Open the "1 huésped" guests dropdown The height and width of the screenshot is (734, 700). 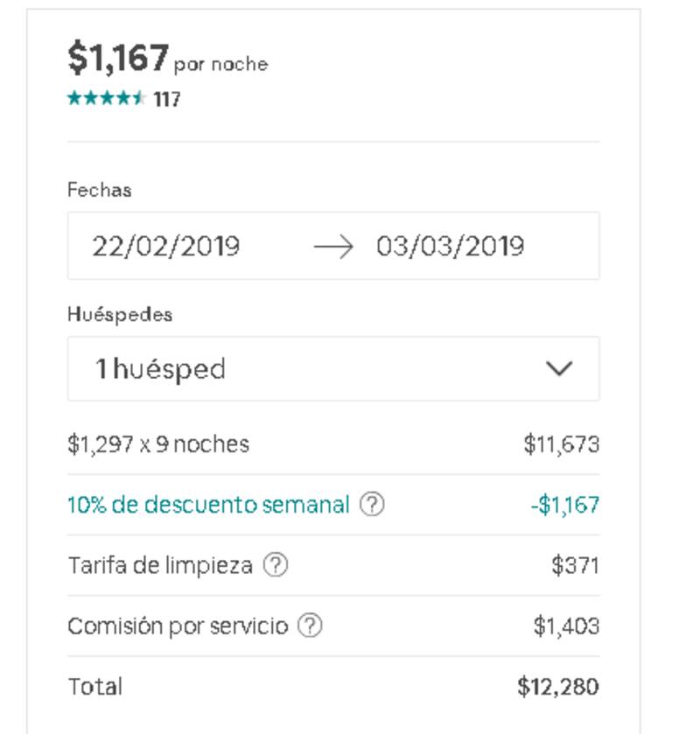(332, 368)
